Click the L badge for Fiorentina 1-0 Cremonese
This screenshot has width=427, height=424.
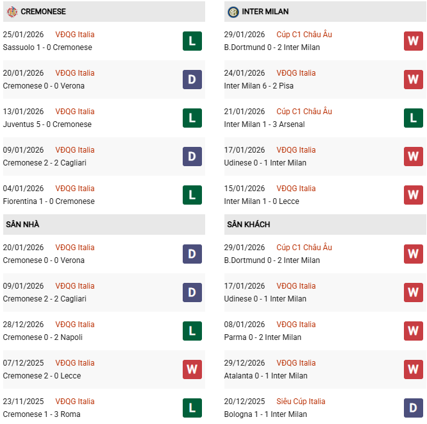pyautogui.click(x=192, y=195)
